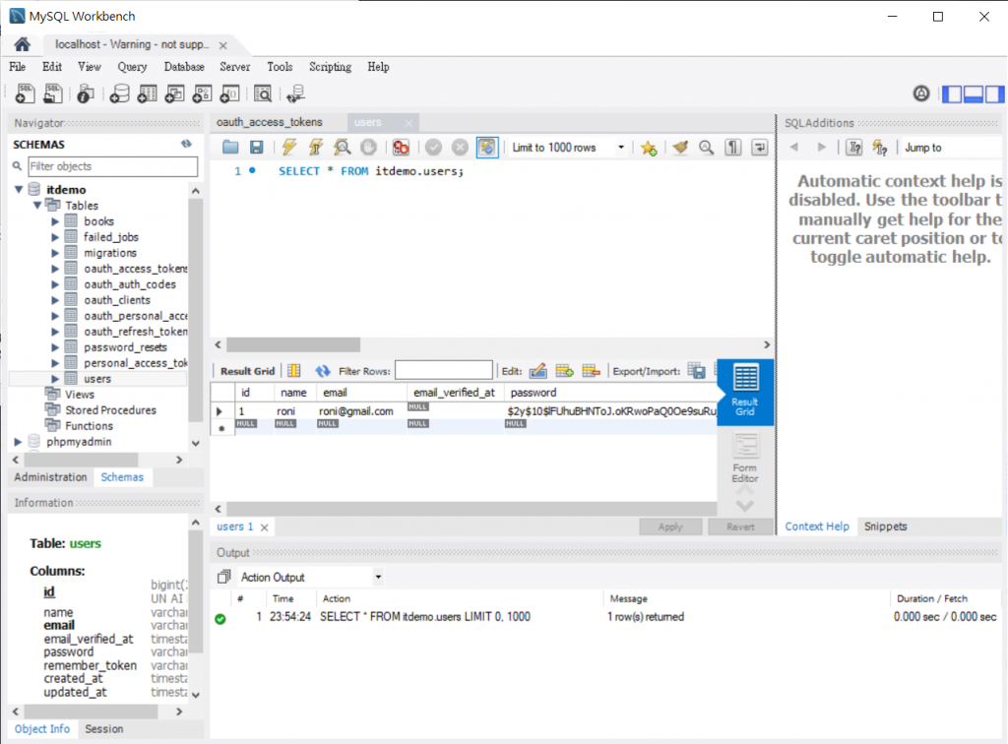Save the script to file icon
The height and width of the screenshot is (744, 1008).
257,148
